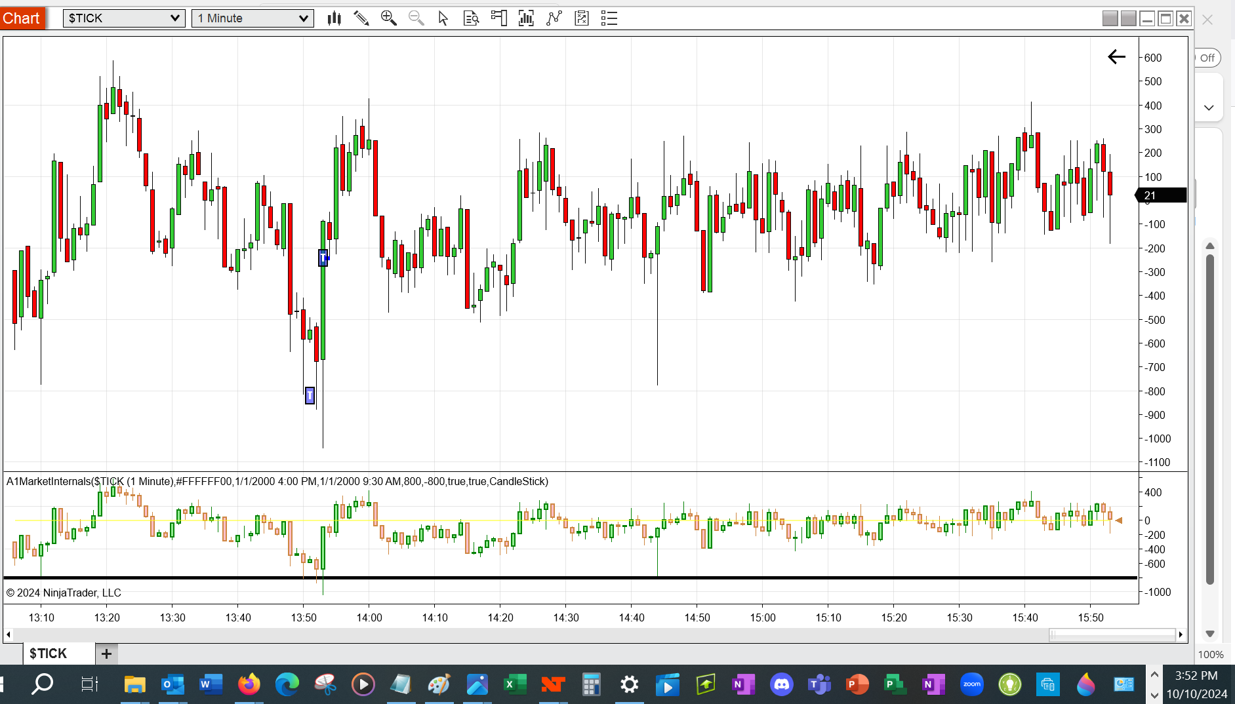Image resolution: width=1235 pixels, height=704 pixels.
Task: Add a new chart tab
Action: [x=106, y=654]
